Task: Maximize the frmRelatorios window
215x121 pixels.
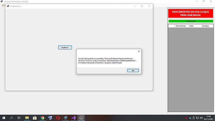Action: click(x=142, y=6)
